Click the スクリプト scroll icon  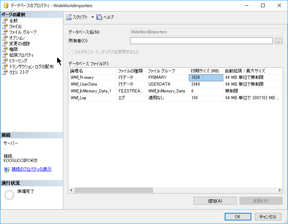[69, 17]
